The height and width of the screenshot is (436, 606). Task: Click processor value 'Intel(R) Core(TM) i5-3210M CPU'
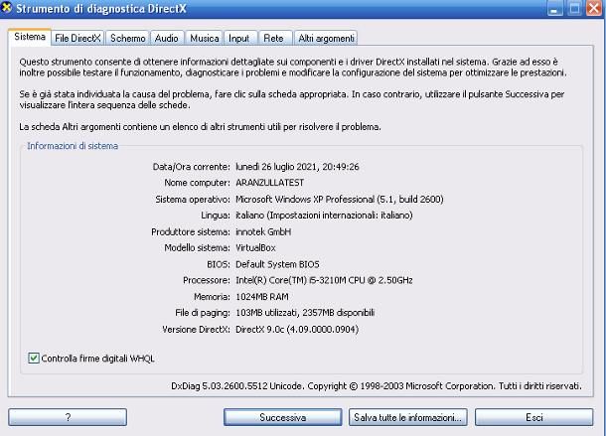[300, 280]
